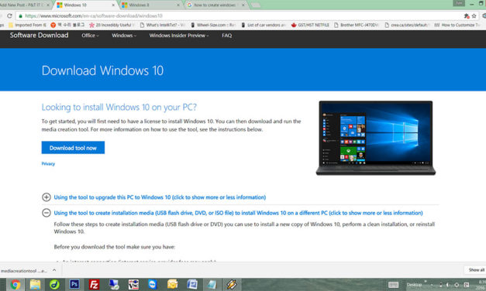Open the network computers taskbar icon
Image resolution: width=486 pixels, height=291 pixels.
(x=114, y=284)
